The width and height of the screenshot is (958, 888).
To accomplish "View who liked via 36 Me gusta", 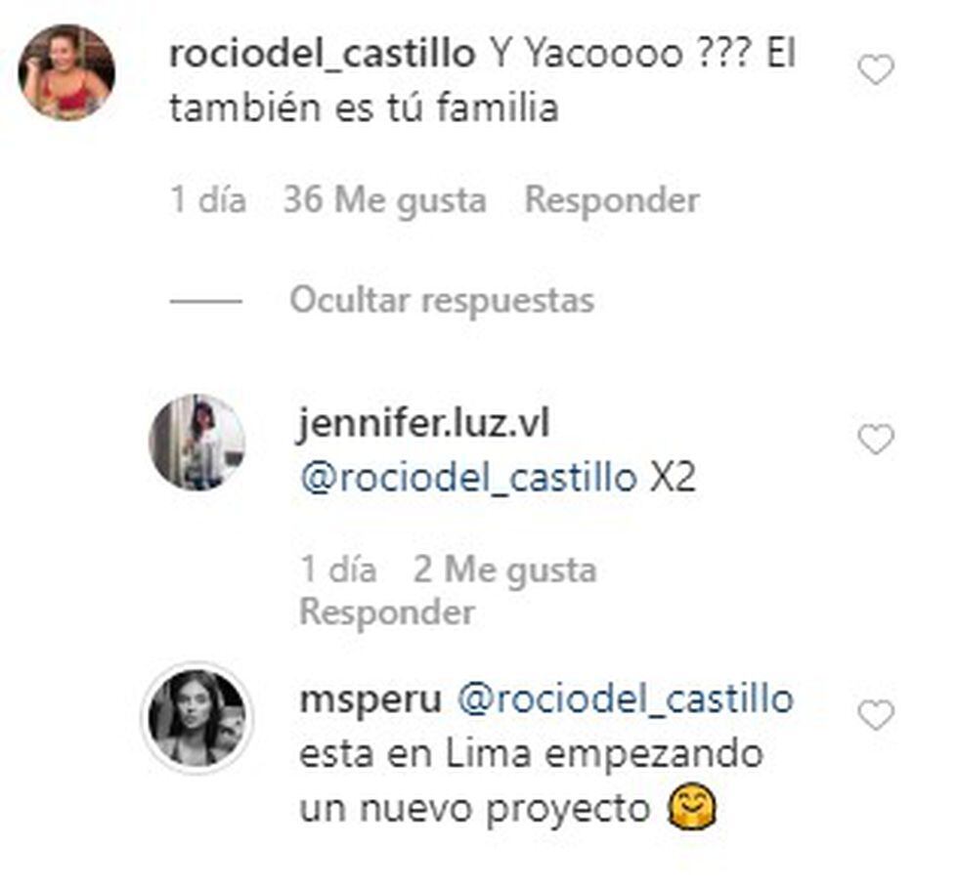I will click(385, 199).
